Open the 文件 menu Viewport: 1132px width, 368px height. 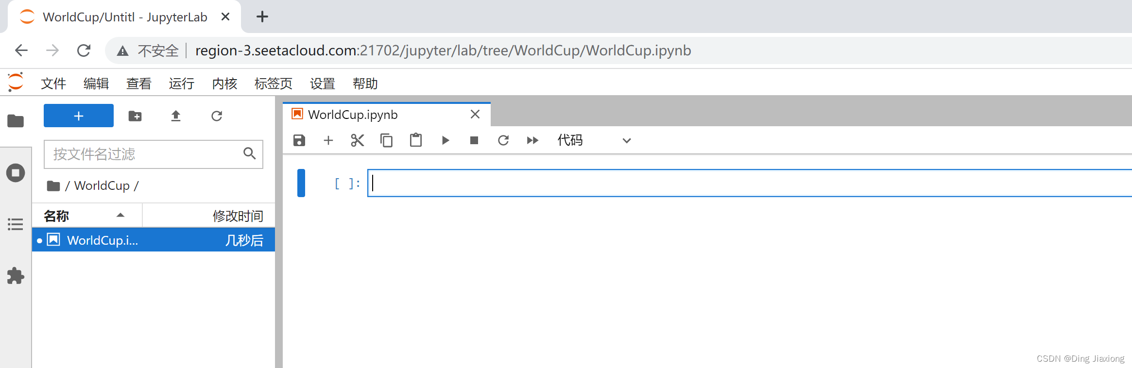pyautogui.click(x=53, y=84)
